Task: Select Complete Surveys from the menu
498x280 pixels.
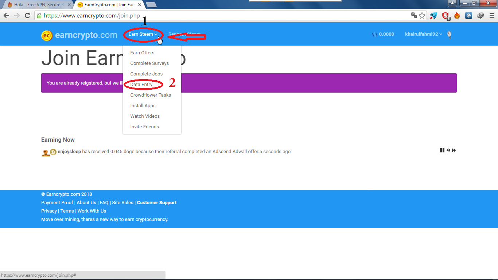Action: (149, 63)
